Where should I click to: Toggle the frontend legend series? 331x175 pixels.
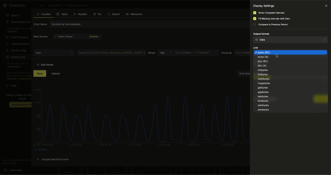[x=40, y=150]
